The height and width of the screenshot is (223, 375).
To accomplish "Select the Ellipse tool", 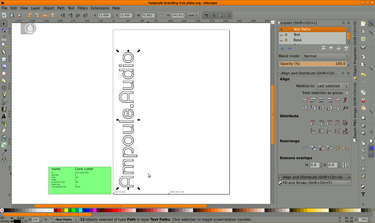I will point(4,73).
